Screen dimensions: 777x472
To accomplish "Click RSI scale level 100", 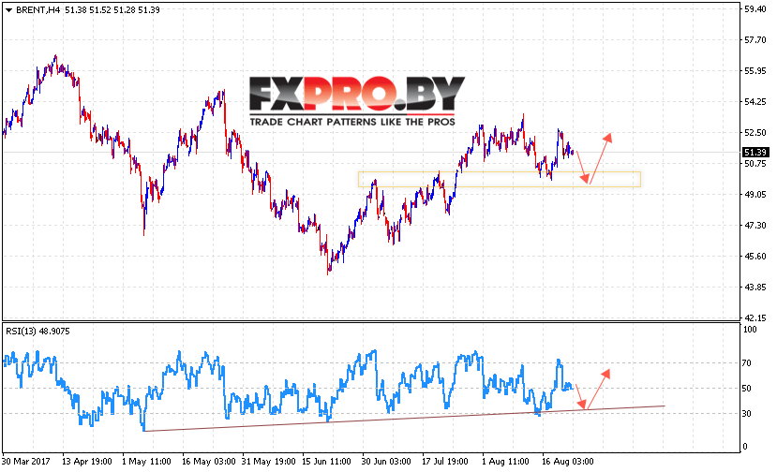I will coord(750,330).
